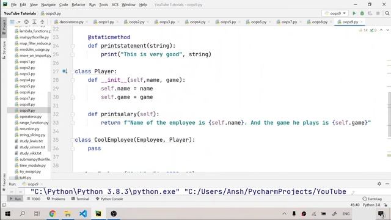Open the TODO tool window
The image size is (391, 220).
tap(34, 199)
